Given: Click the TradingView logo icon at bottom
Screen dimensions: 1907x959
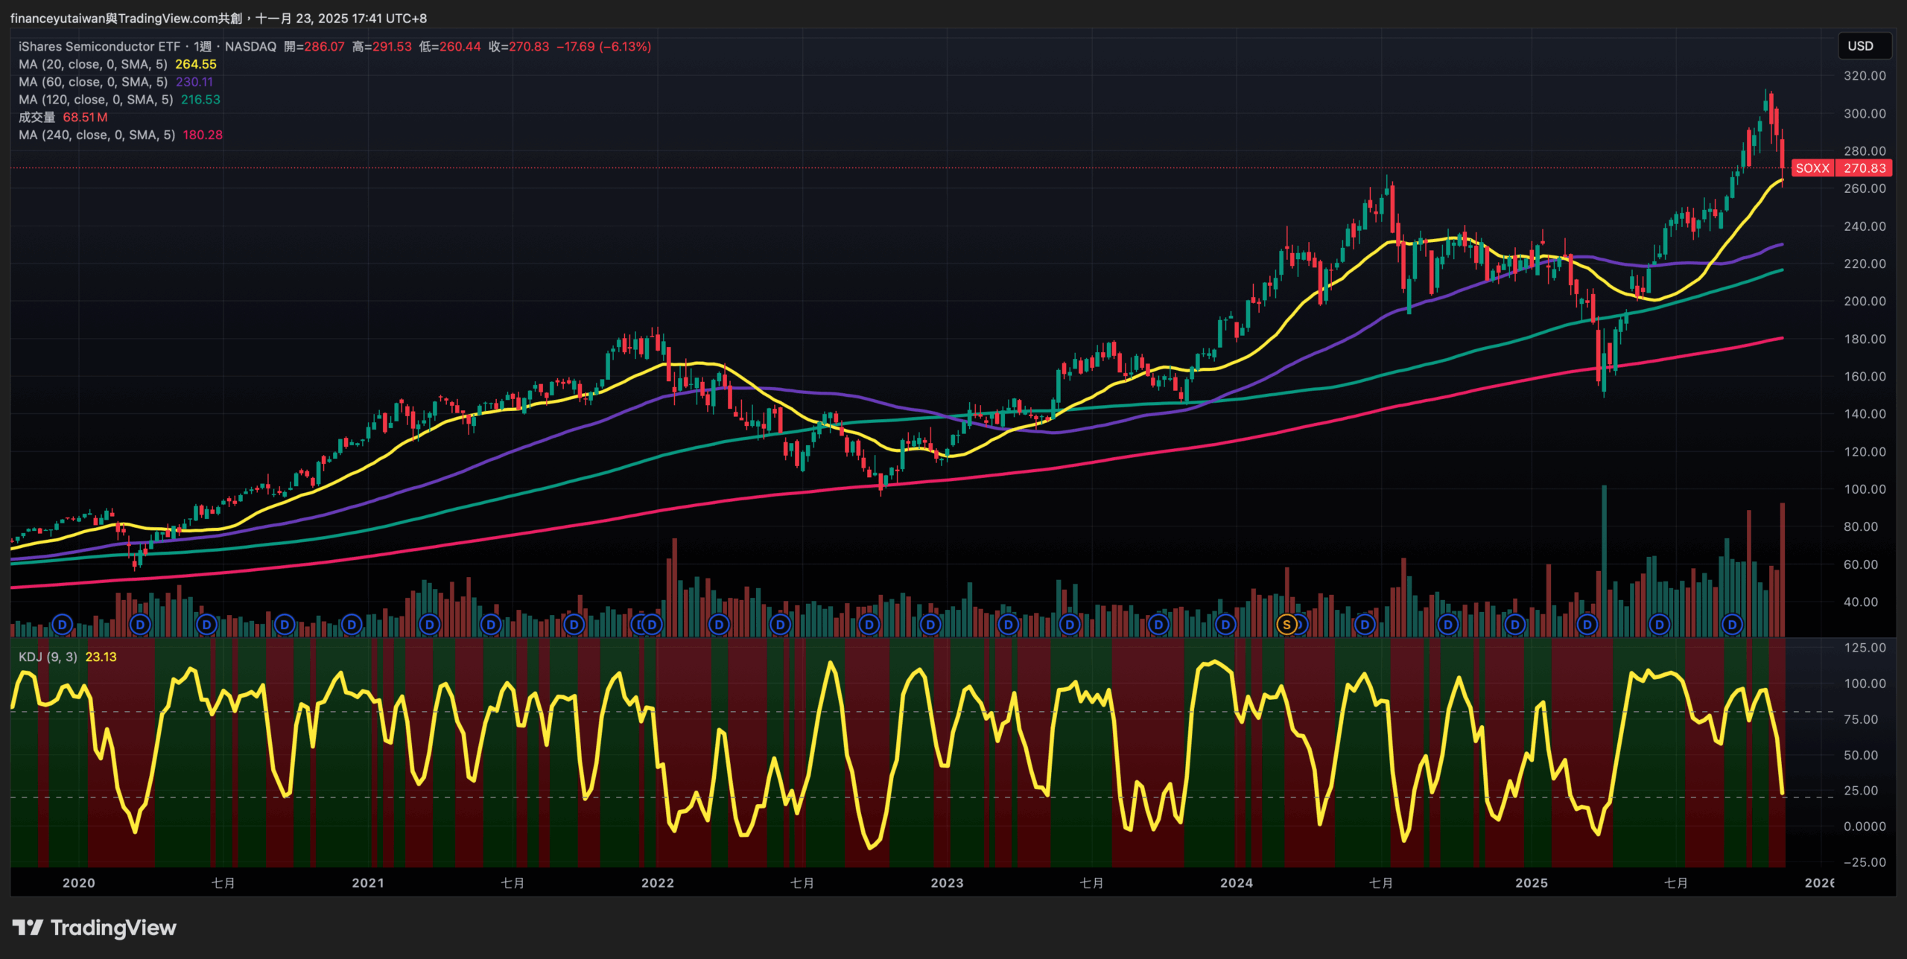Looking at the screenshot, I should point(28,928).
